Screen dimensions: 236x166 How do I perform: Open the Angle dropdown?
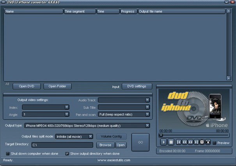pos(67,114)
